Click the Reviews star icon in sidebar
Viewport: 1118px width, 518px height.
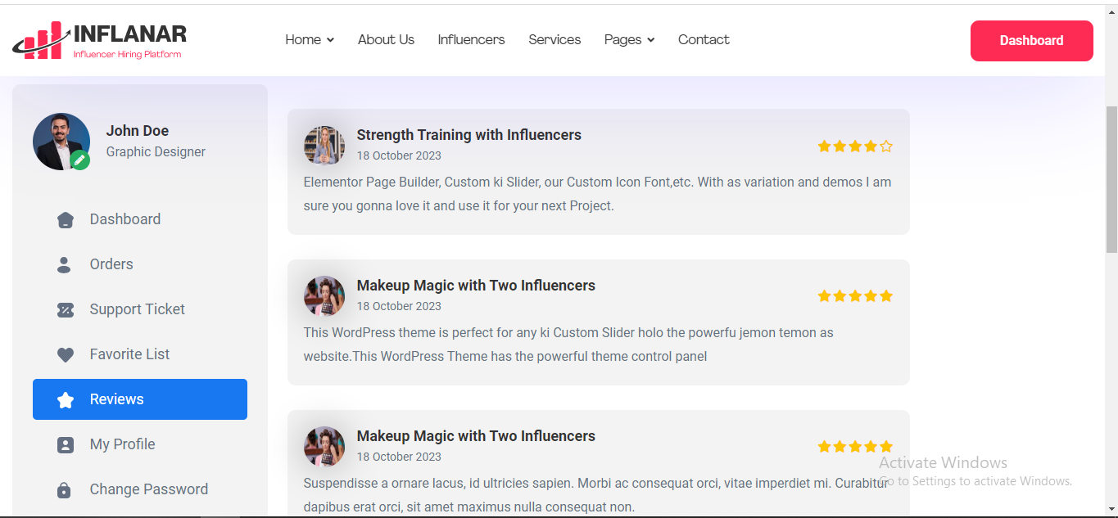click(66, 400)
